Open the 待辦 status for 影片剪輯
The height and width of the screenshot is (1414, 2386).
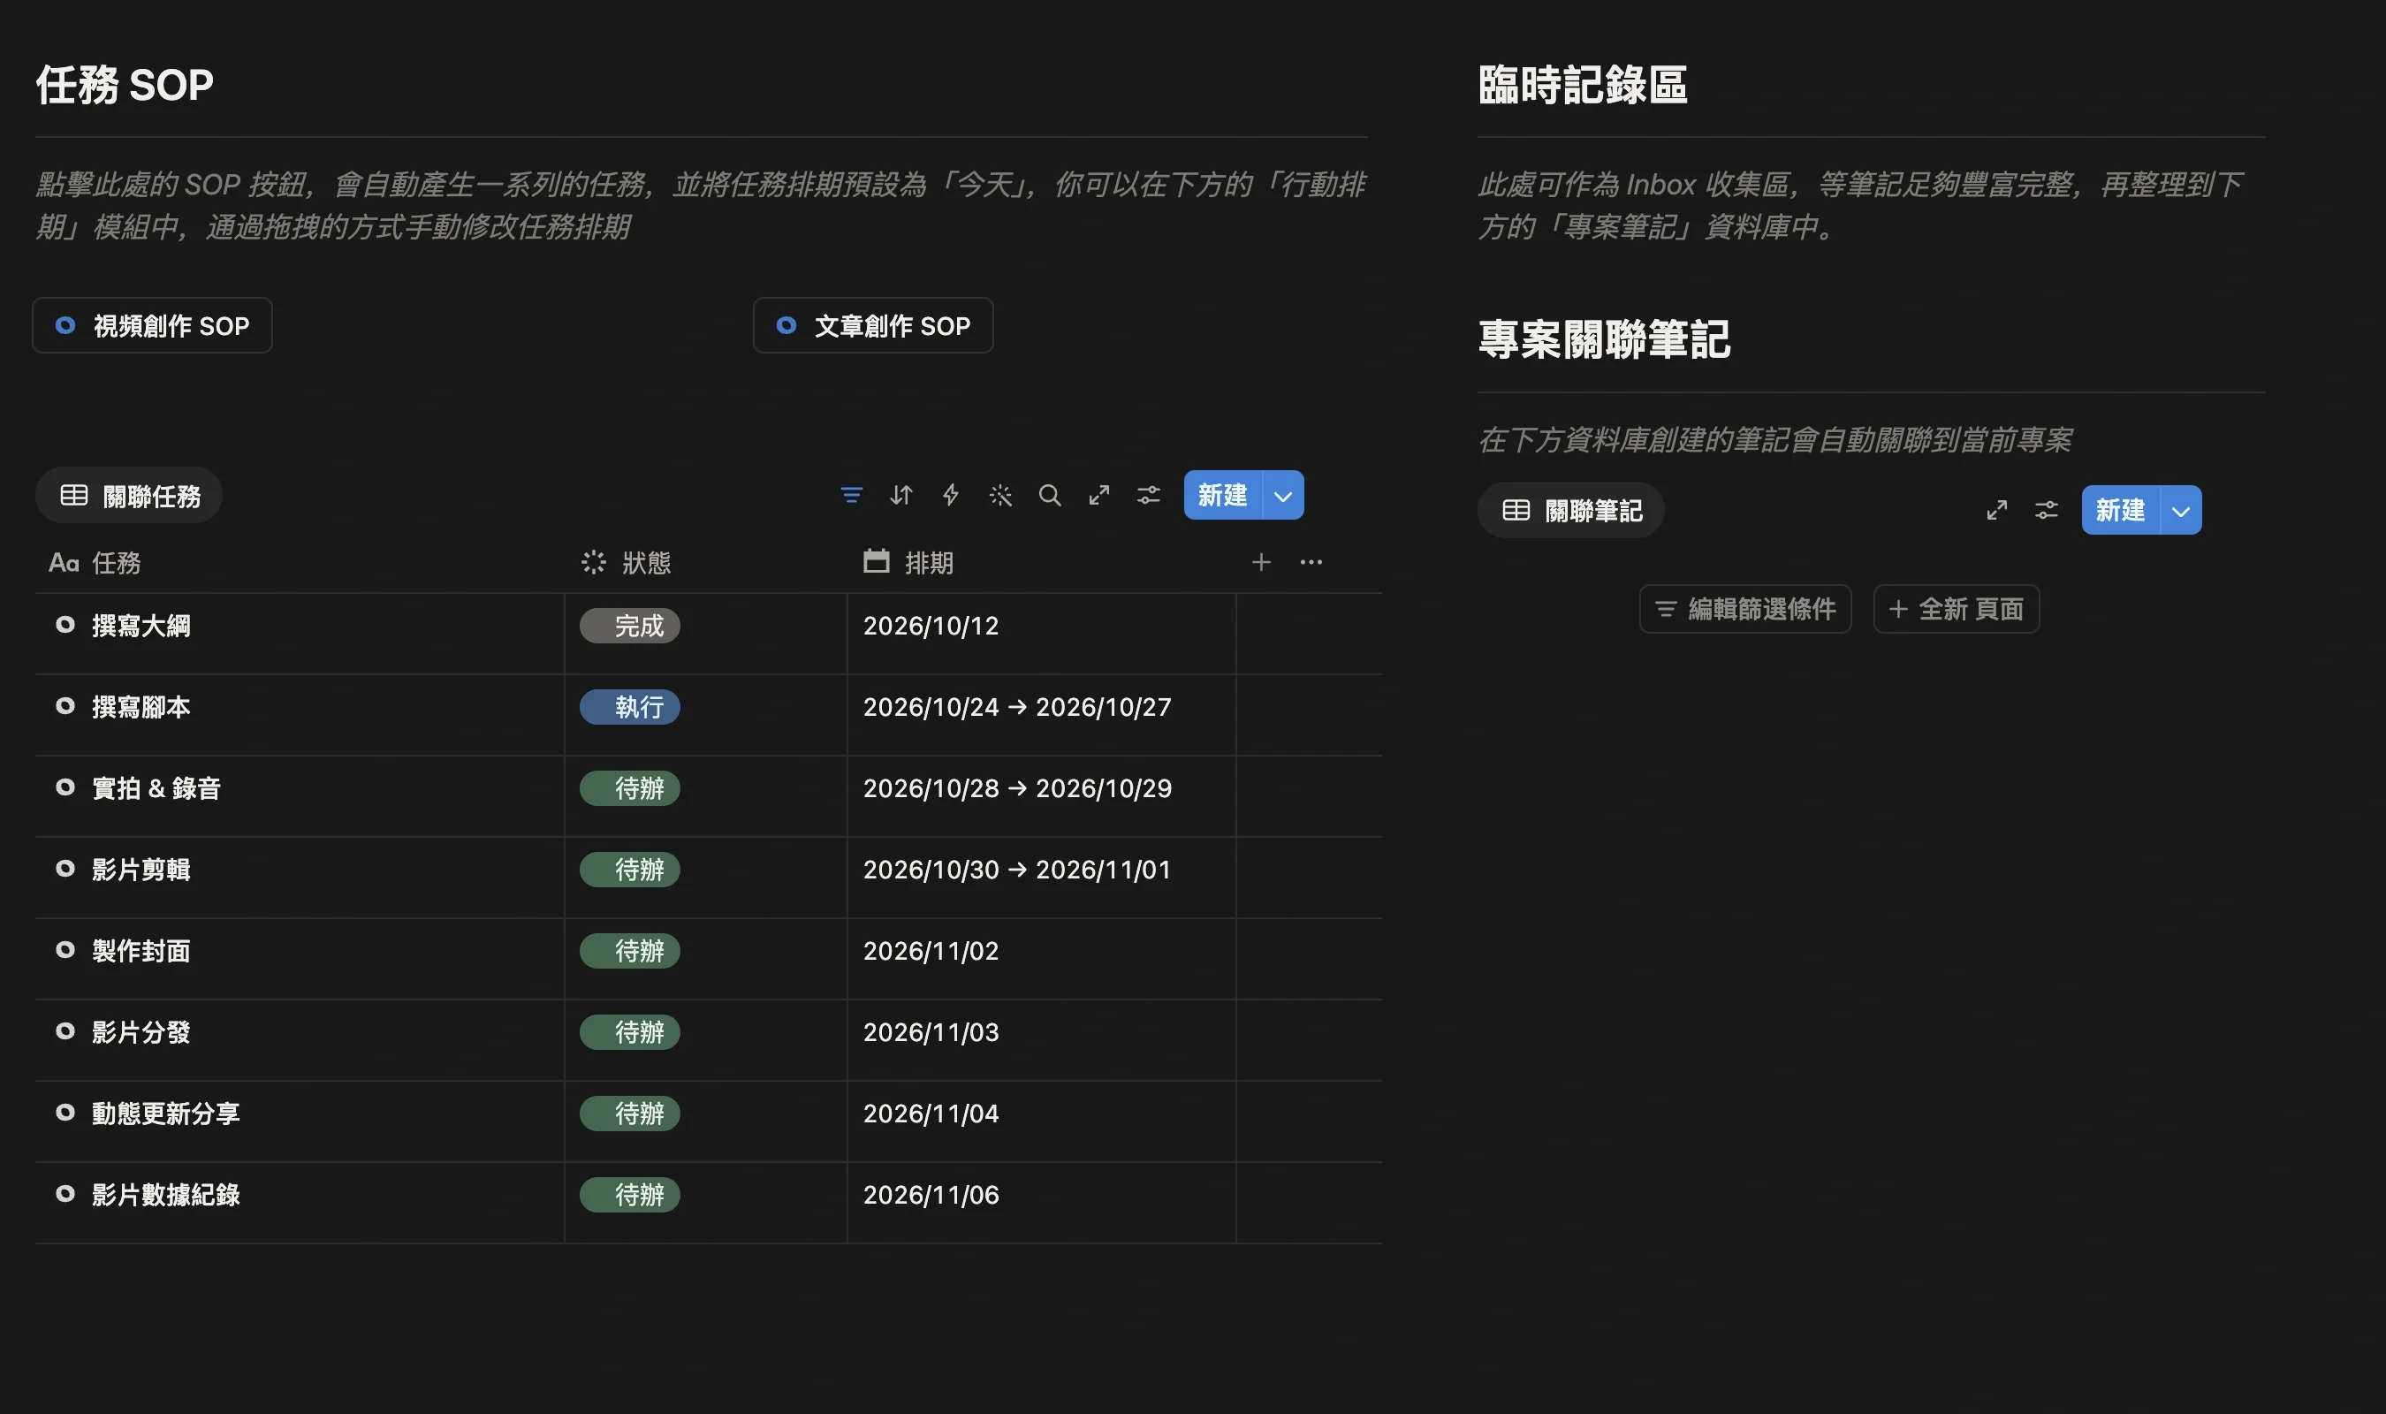(629, 870)
